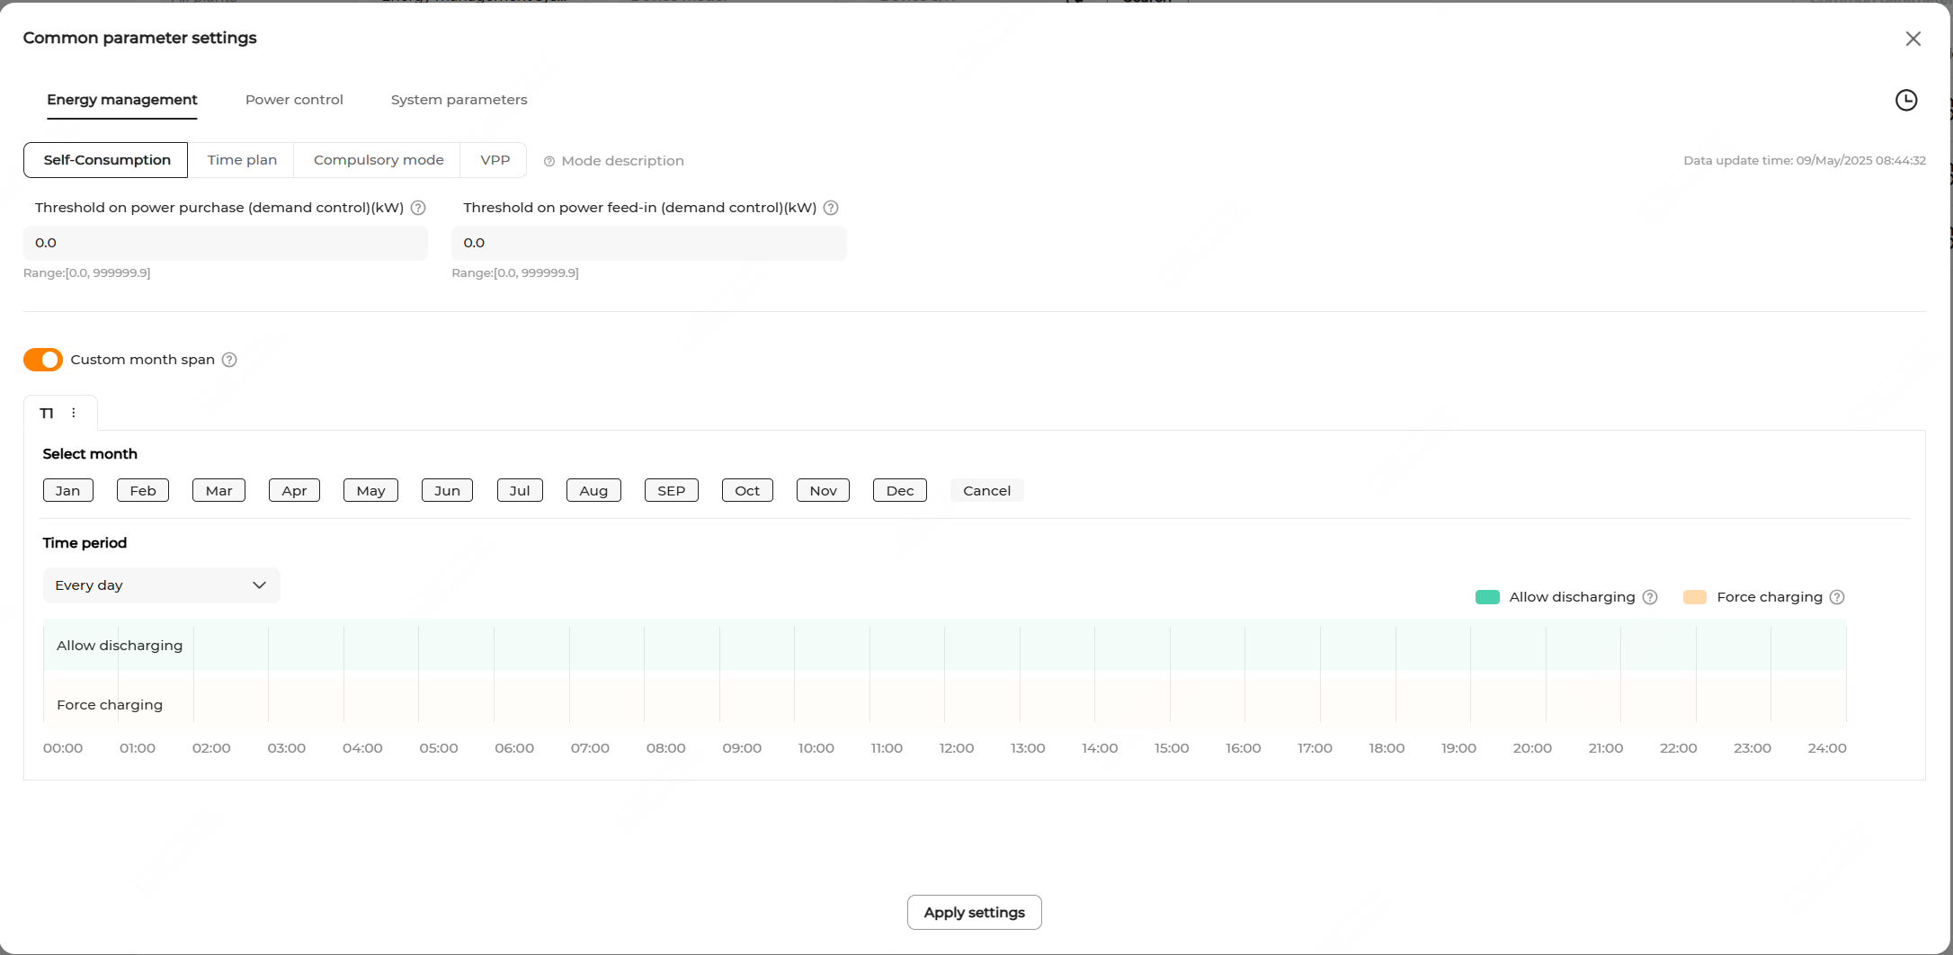
Task: Expand the Every day time period dropdown
Action: coord(162,585)
